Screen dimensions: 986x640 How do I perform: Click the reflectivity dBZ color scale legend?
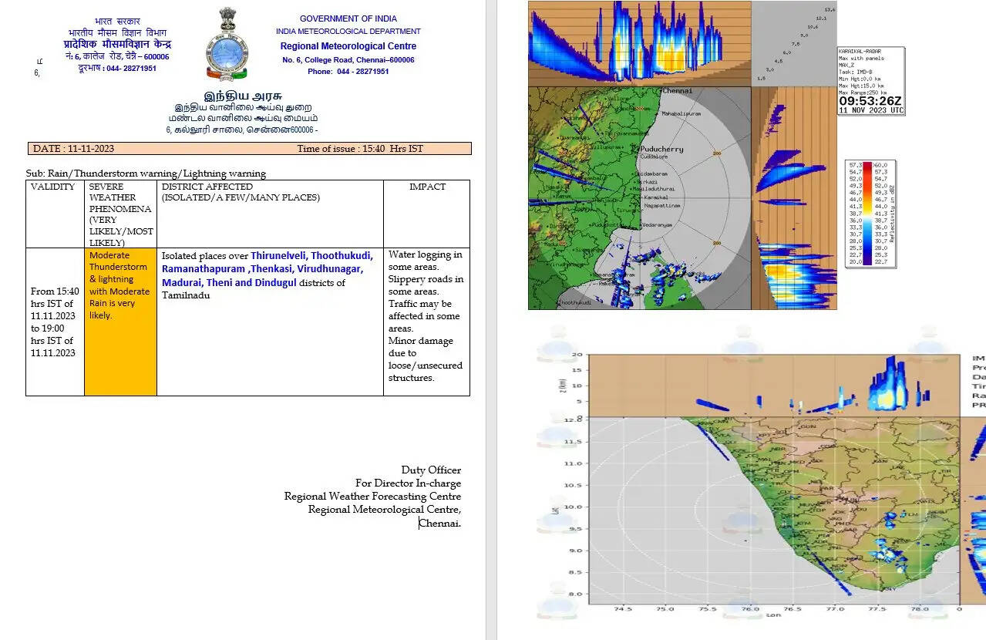870,214
